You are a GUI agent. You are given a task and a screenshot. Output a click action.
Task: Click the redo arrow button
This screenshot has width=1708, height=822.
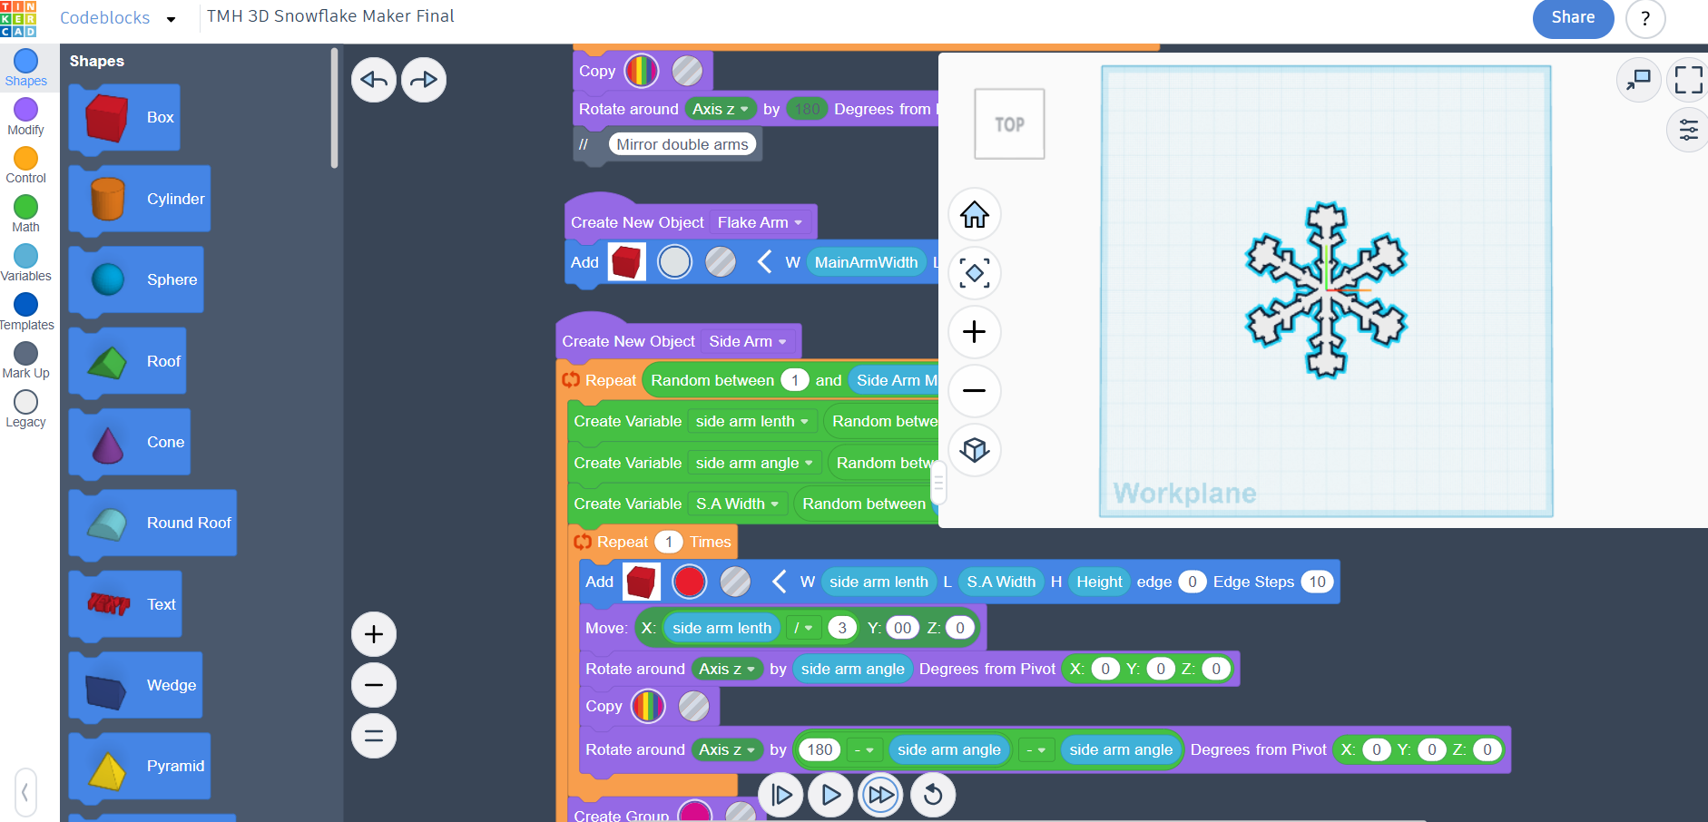pos(424,80)
